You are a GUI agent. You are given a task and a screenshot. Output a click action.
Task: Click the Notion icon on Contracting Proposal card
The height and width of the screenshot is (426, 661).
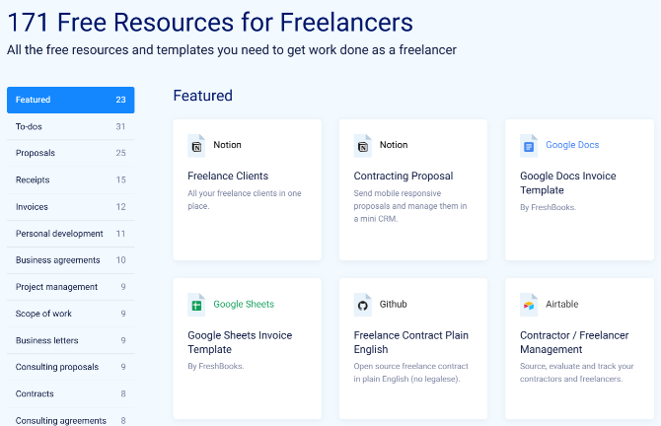pos(362,146)
